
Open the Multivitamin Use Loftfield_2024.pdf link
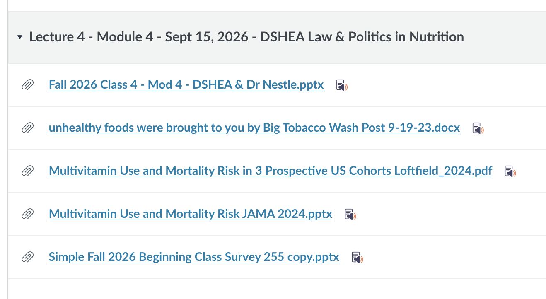pos(271,171)
